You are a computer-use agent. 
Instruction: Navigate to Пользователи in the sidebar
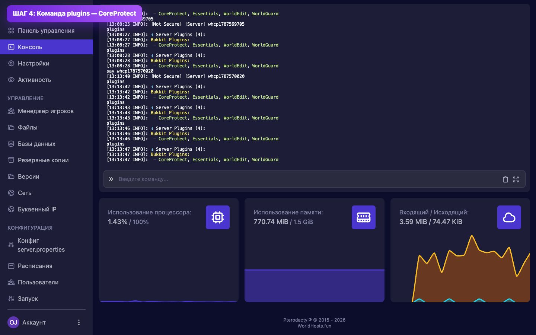47,282
